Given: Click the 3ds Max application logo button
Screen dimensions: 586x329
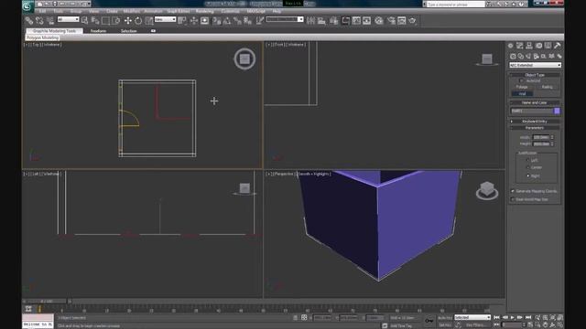Looking at the screenshot, I should point(27,6).
